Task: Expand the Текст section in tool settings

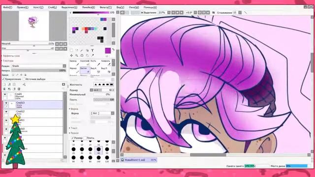Action: click(73, 128)
